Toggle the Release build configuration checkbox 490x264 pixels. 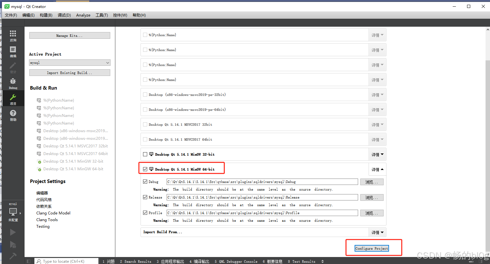[x=145, y=197]
